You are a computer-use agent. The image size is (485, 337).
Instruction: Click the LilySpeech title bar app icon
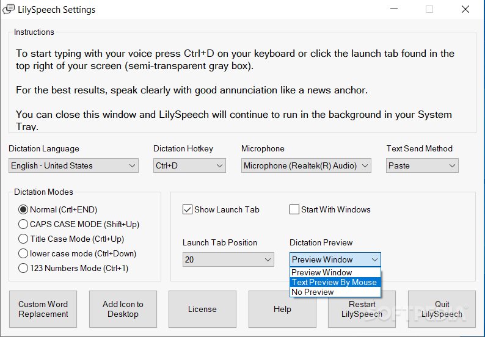click(x=9, y=9)
